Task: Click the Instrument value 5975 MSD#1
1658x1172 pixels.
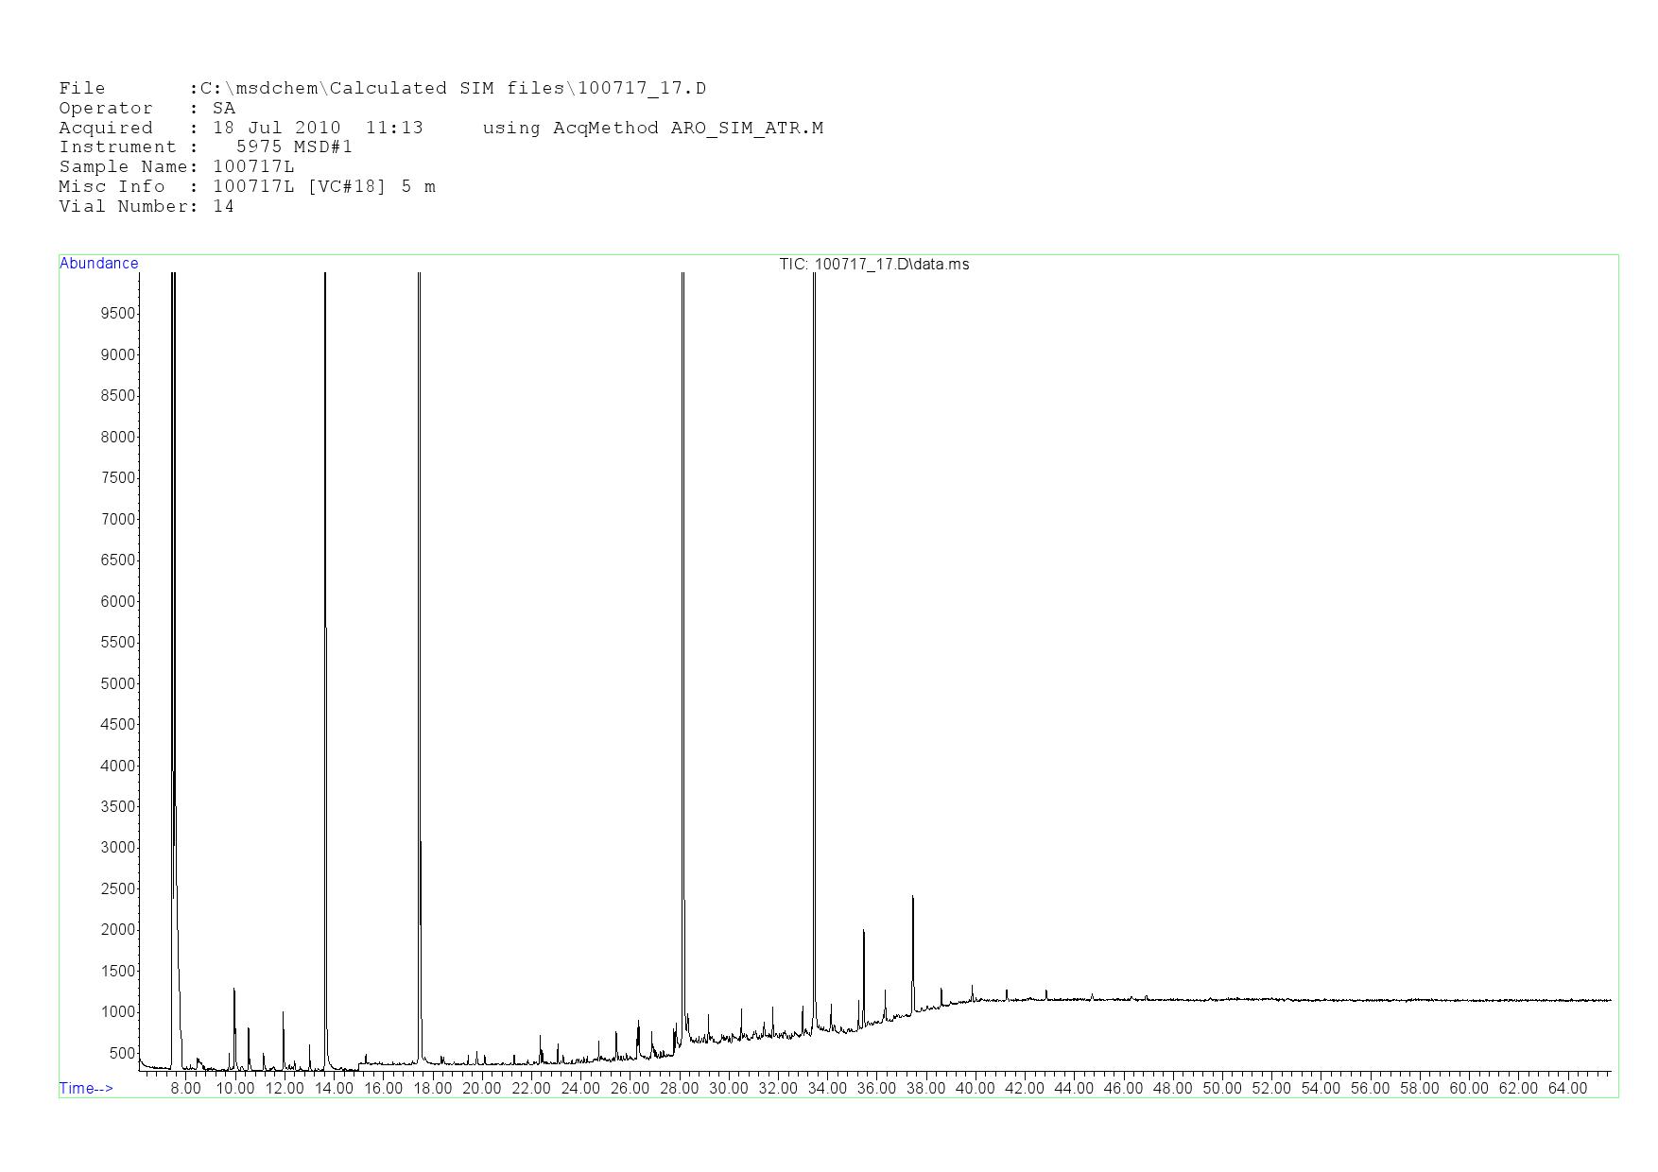Action: tap(294, 147)
